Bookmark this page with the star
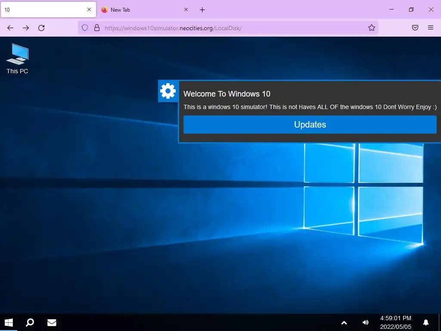This screenshot has height=331, width=441. coord(372,28)
